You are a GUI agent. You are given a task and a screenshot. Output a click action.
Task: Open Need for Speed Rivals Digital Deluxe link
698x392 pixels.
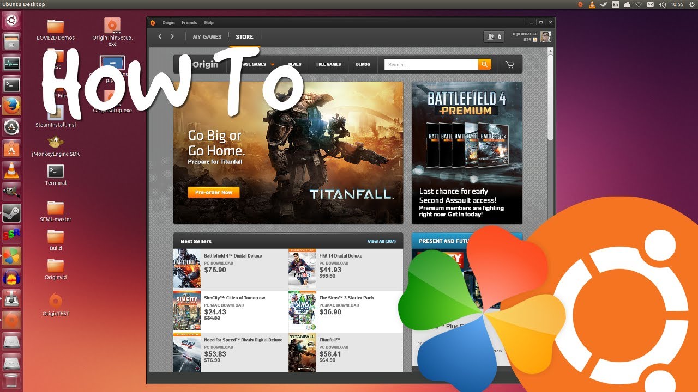[x=243, y=340]
